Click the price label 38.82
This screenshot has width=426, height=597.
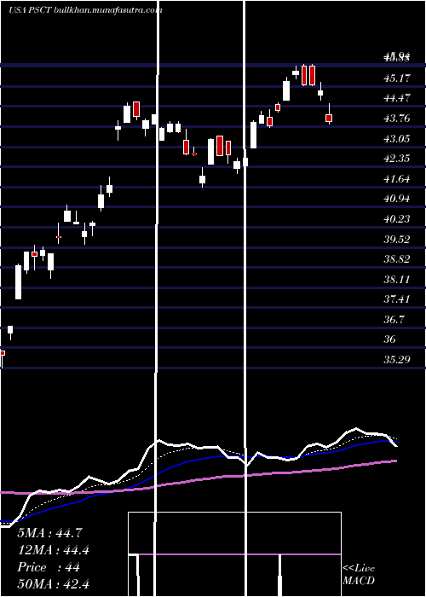tap(397, 259)
